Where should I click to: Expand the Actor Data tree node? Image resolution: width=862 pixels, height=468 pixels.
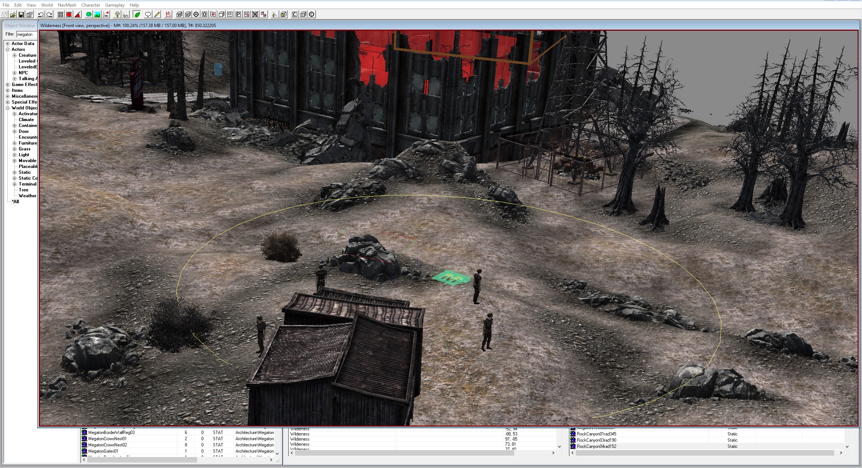pyautogui.click(x=8, y=44)
